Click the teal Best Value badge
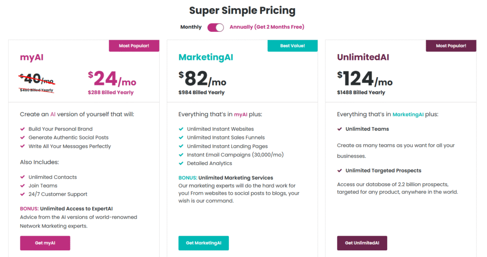This screenshot has width=487, height=257. [292, 46]
